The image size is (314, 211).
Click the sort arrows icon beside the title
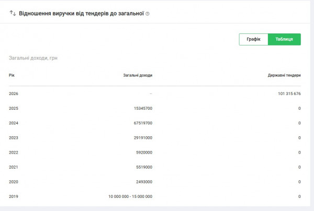[13, 14]
